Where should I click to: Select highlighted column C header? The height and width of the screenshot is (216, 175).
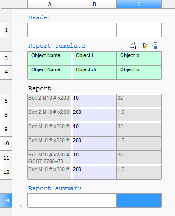pos(139,4)
